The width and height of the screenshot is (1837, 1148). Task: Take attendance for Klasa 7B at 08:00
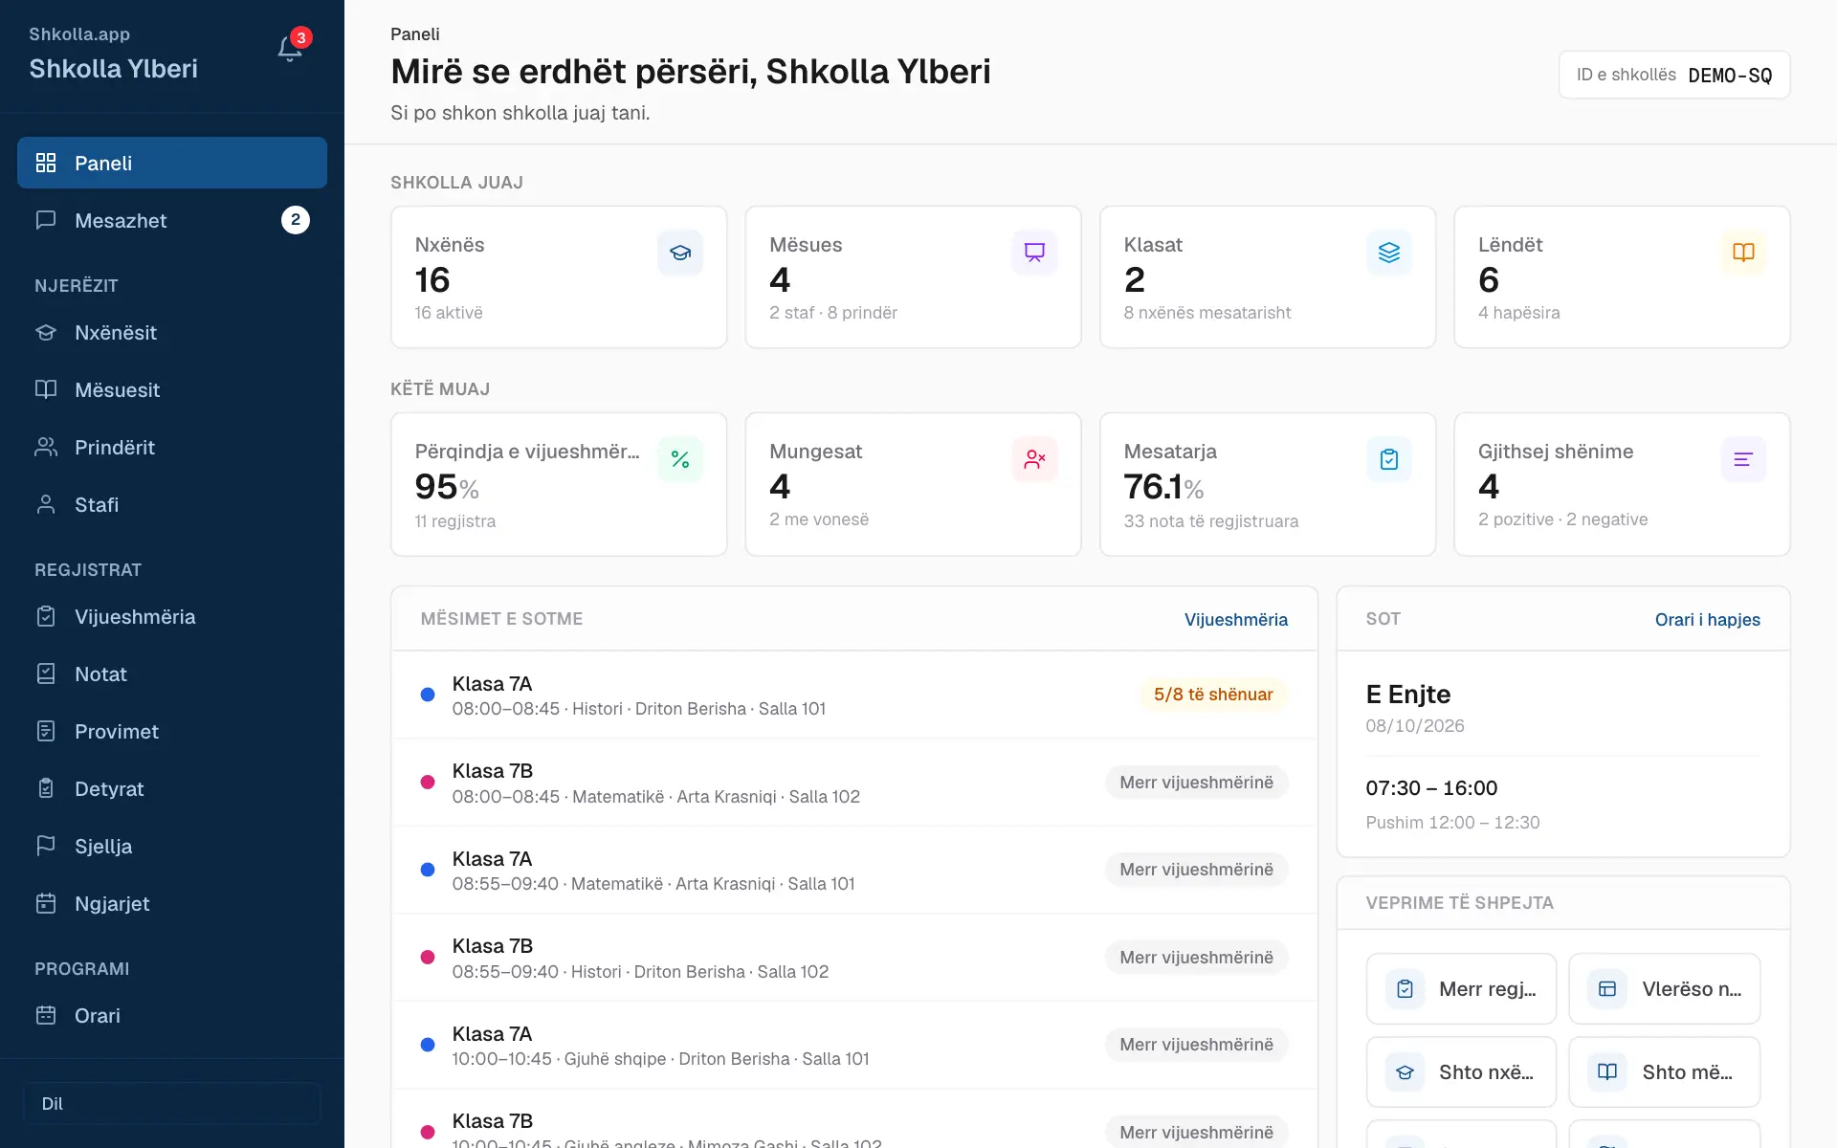[x=1196, y=783]
